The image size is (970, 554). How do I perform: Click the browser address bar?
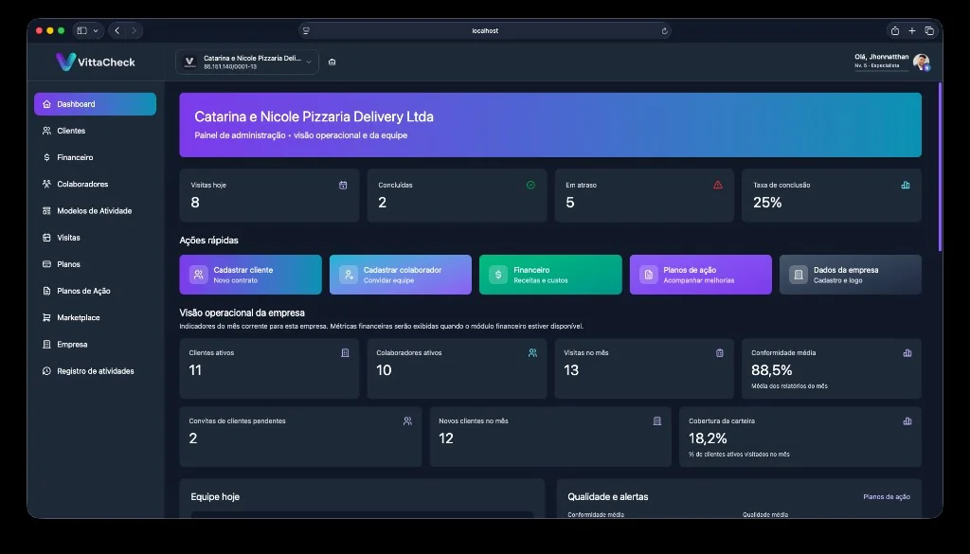click(485, 31)
